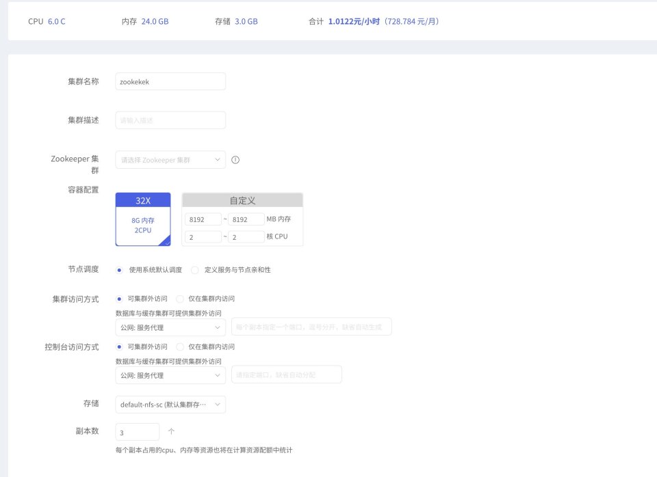Select 仅在集群内访问 under 控制台访问方式

[180, 346]
